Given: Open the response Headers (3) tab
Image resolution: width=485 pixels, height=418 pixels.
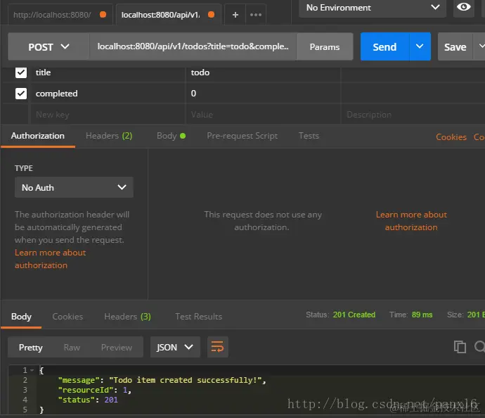Looking at the screenshot, I should (x=127, y=317).
